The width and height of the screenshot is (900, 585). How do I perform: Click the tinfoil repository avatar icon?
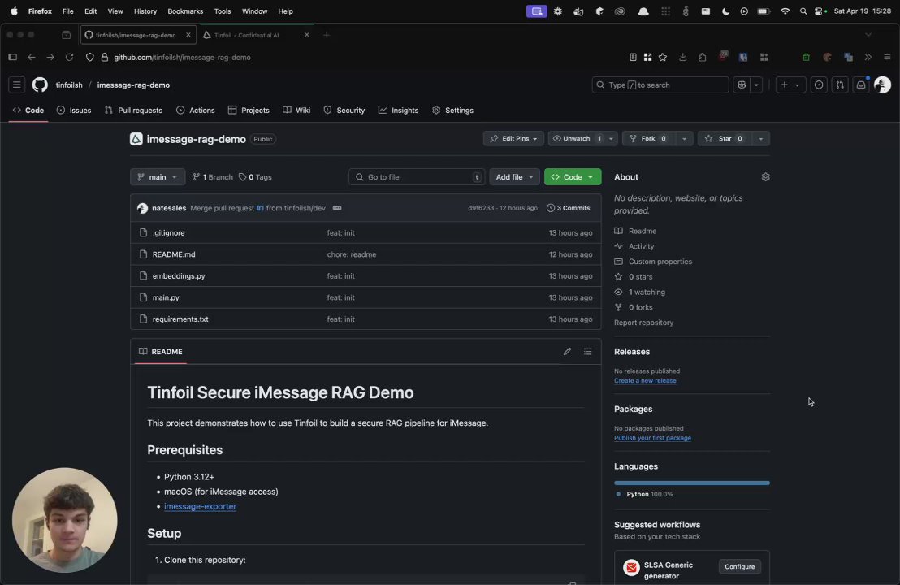(136, 139)
